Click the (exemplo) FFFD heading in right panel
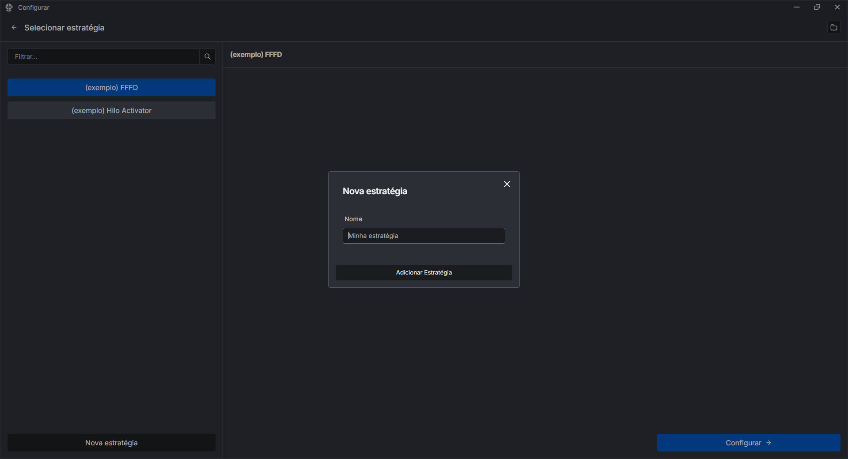This screenshot has height=459, width=848. click(256, 54)
